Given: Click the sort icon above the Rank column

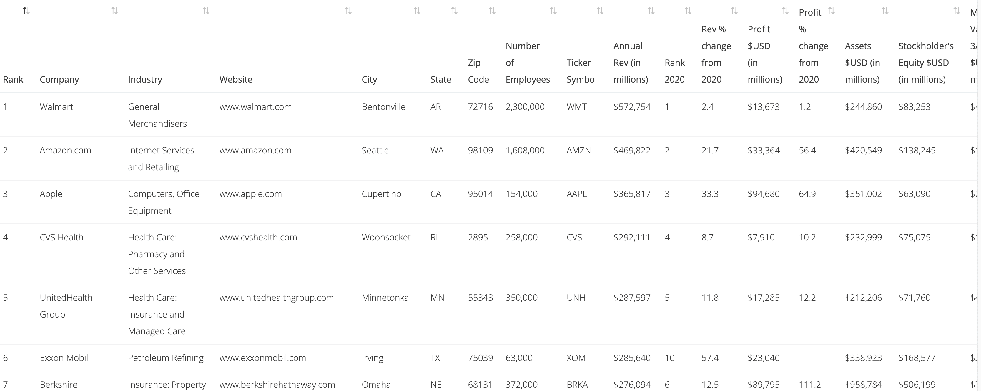Looking at the screenshot, I should tap(26, 11).
